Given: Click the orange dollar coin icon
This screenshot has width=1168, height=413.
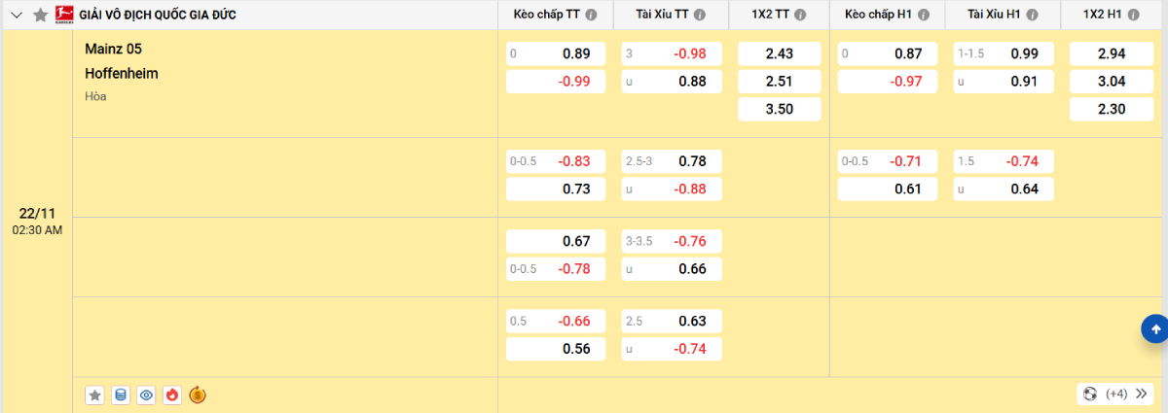Looking at the screenshot, I should pyautogui.click(x=198, y=395).
